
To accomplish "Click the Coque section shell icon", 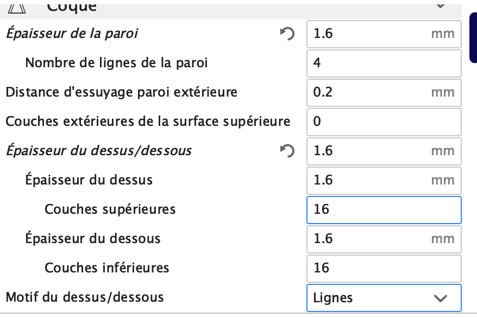I will click(17, 8).
